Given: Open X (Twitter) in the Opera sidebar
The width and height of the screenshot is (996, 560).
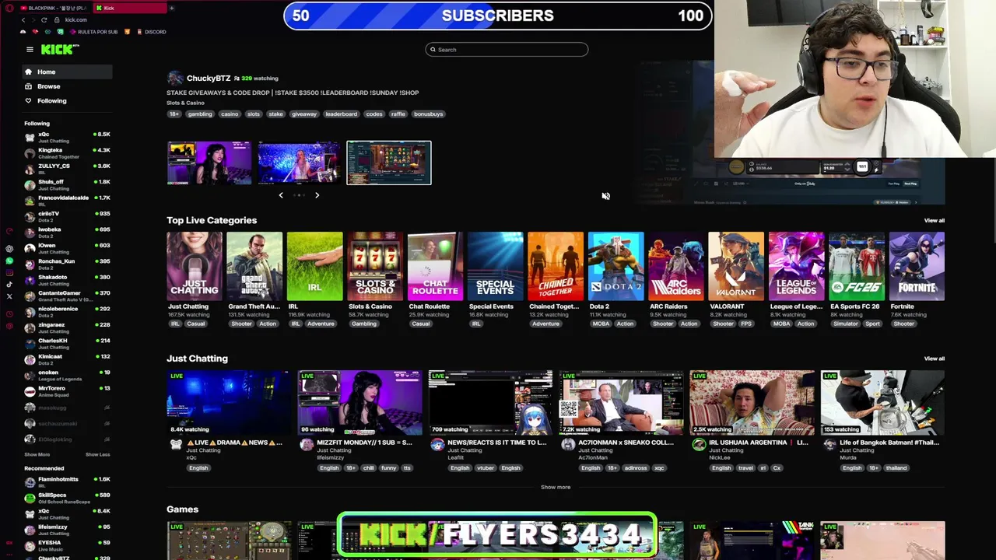Looking at the screenshot, I should pyautogui.click(x=9, y=296).
